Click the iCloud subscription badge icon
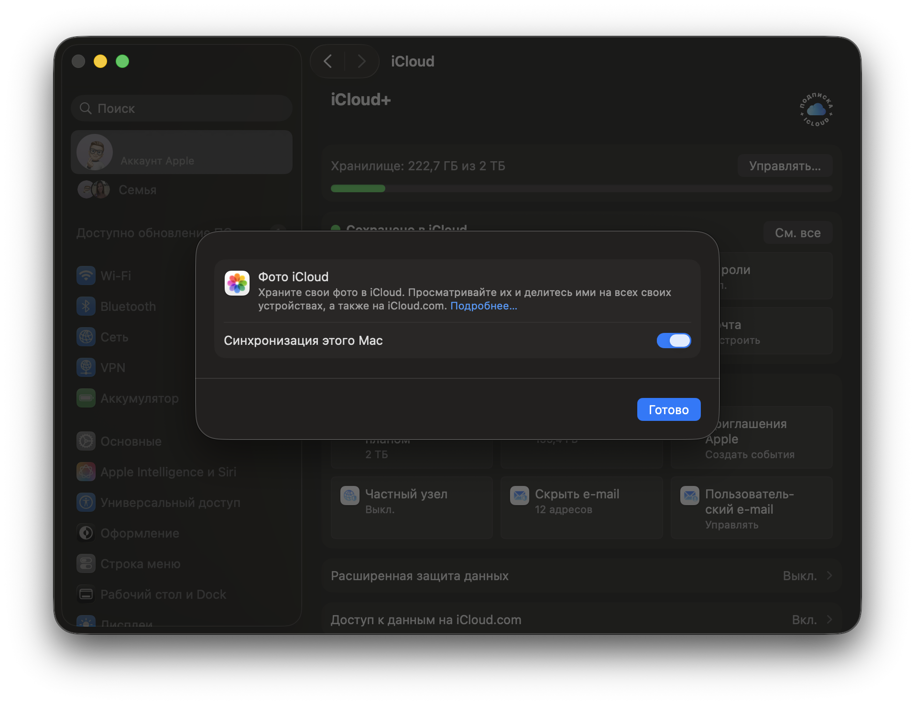The height and width of the screenshot is (705, 915). pyautogui.click(x=816, y=110)
